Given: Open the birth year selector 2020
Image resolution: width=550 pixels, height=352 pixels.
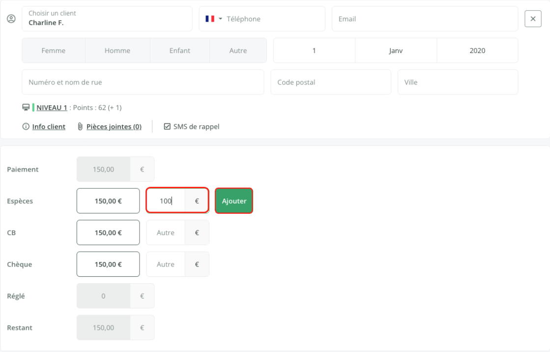Looking at the screenshot, I should pyautogui.click(x=477, y=51).
